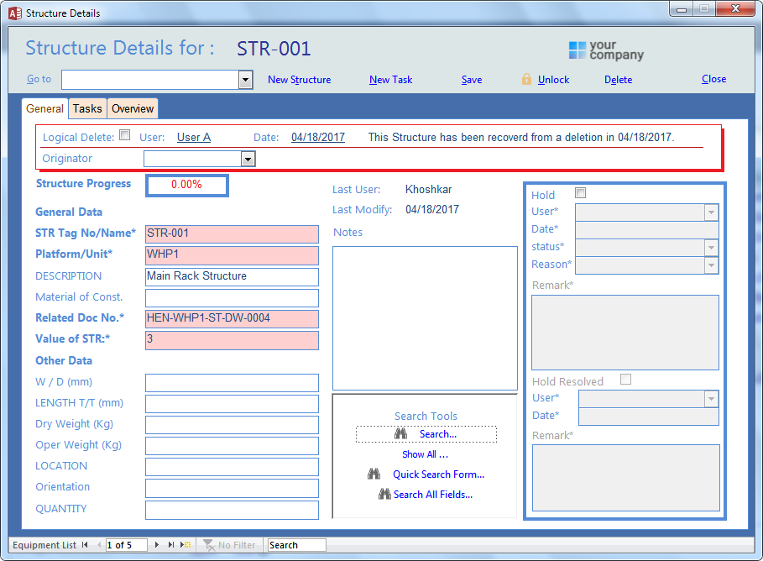Click the QUANTITY field
Image resolution: width=763 pixels, height=561 pixels.
click(x=233, y=510)
